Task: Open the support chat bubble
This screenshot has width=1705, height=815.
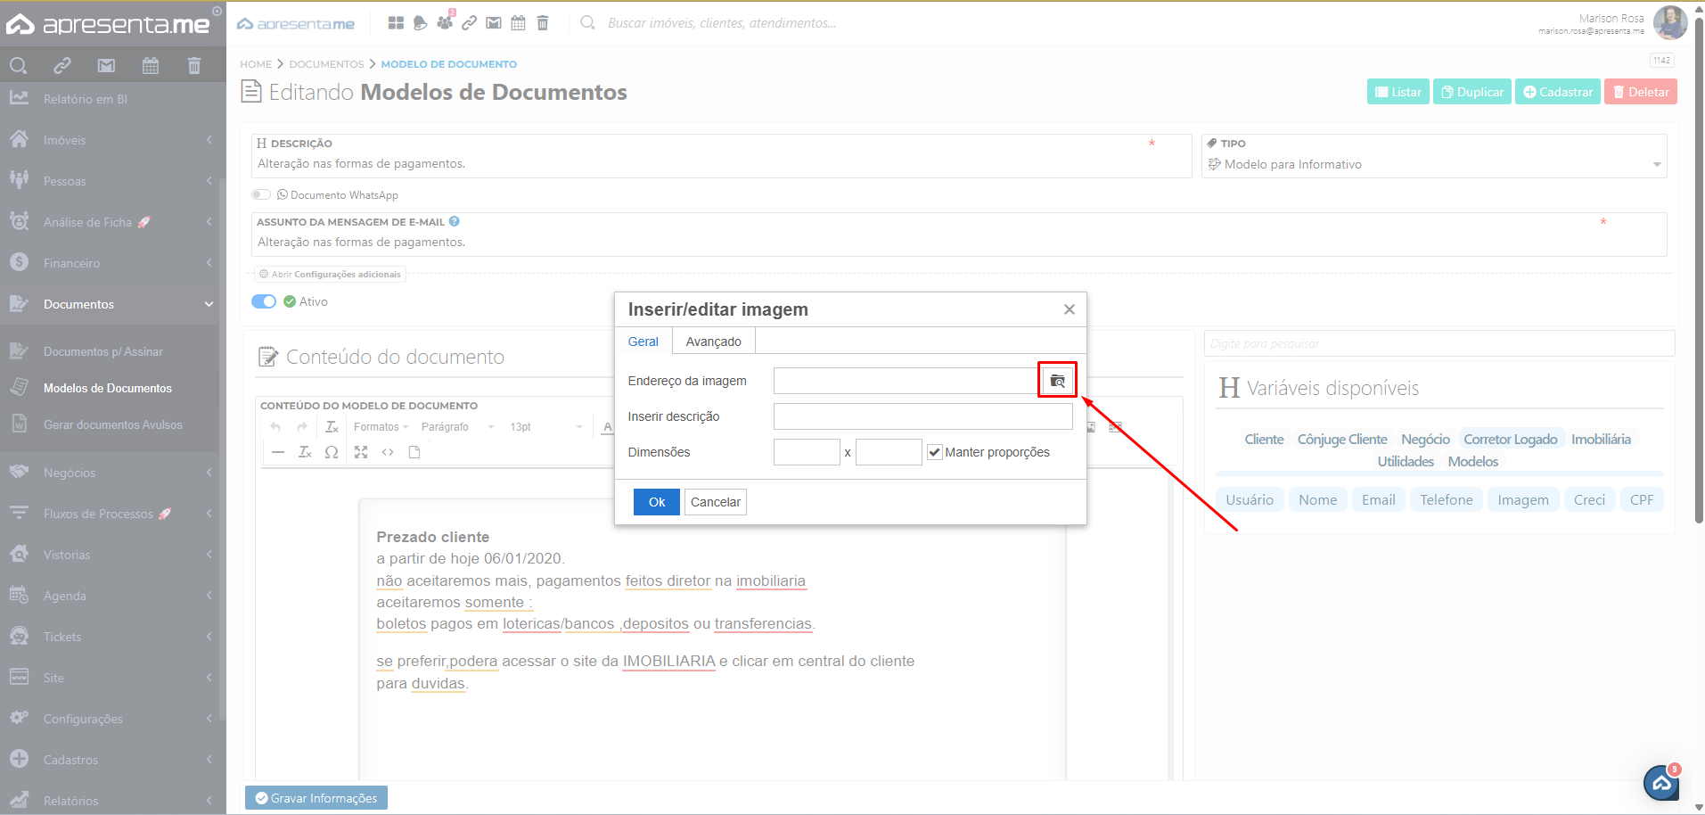Action: point(1661,783)
